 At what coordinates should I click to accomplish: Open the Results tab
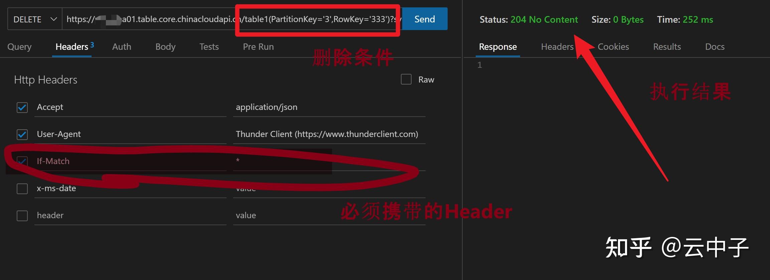667,47
